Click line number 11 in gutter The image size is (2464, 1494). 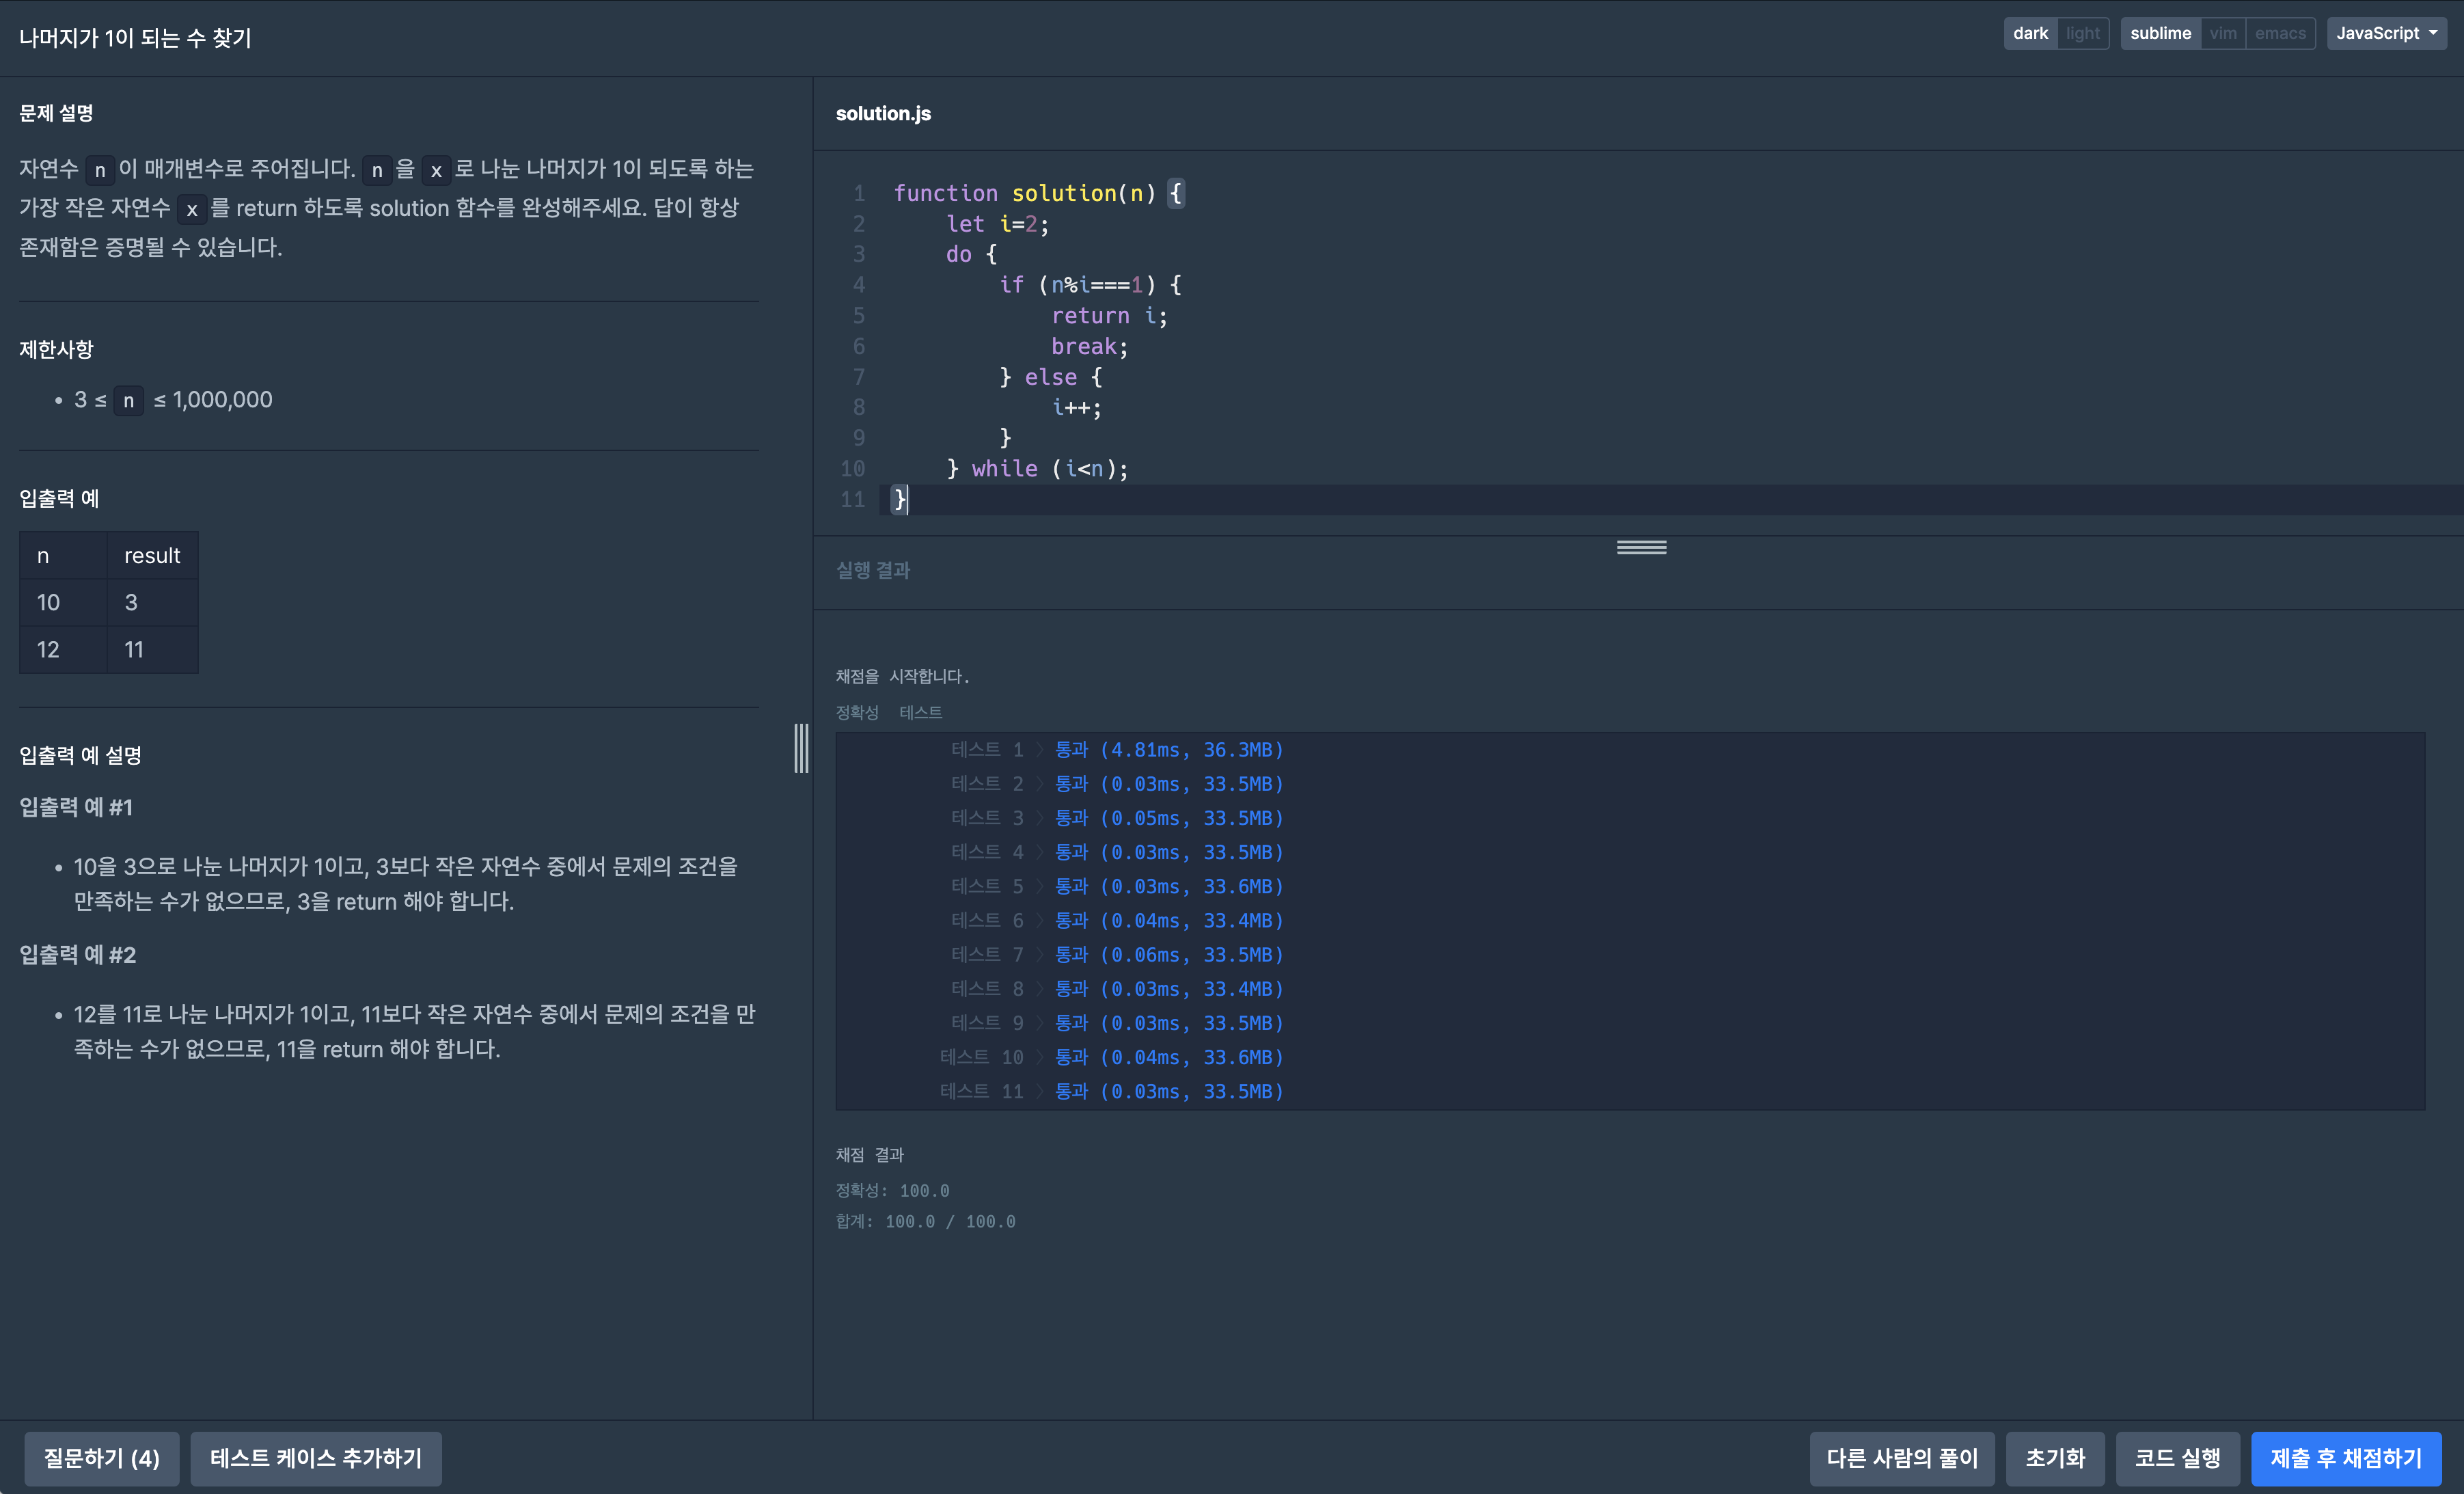pyautogui.click(x=852, y=499)
